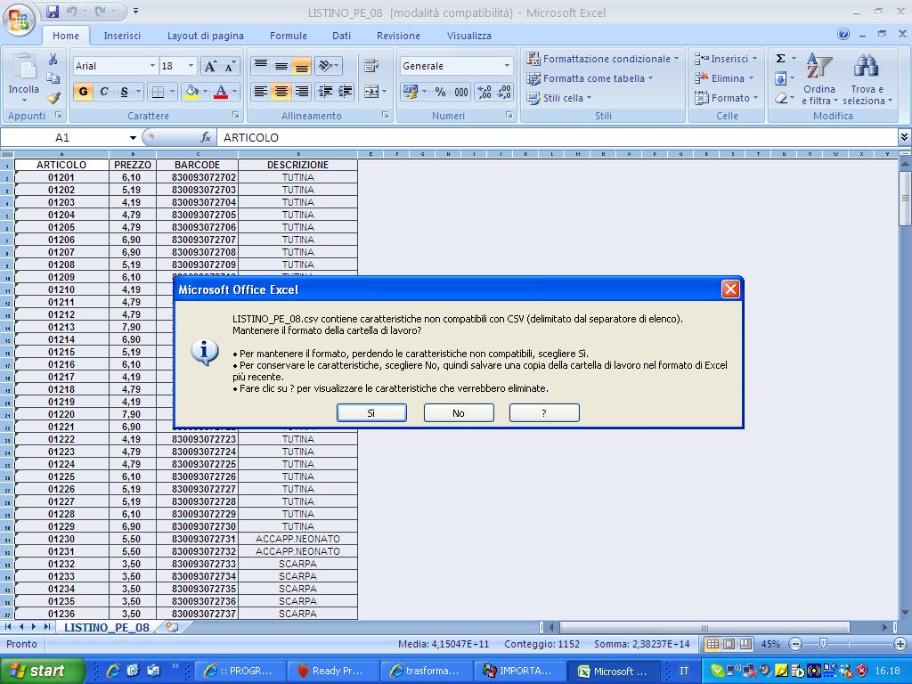Toggle bold G formatting
Viewport: 912px width, 684px height.
click(83, 92)
